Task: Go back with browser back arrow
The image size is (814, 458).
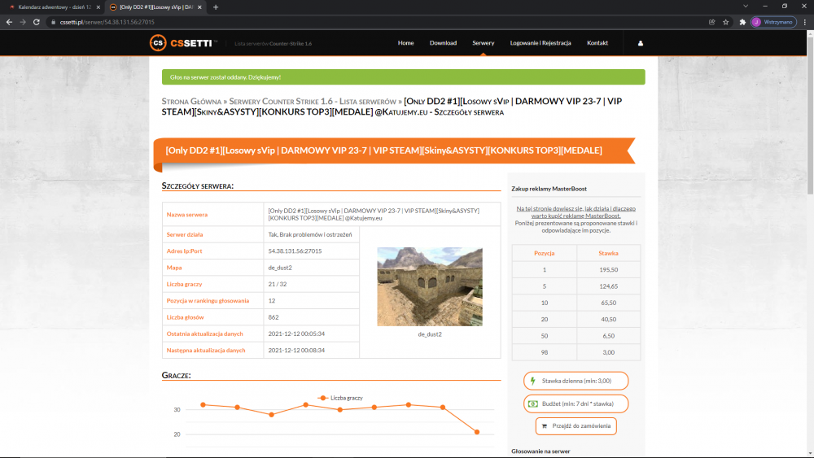Action: pos(9,22)
